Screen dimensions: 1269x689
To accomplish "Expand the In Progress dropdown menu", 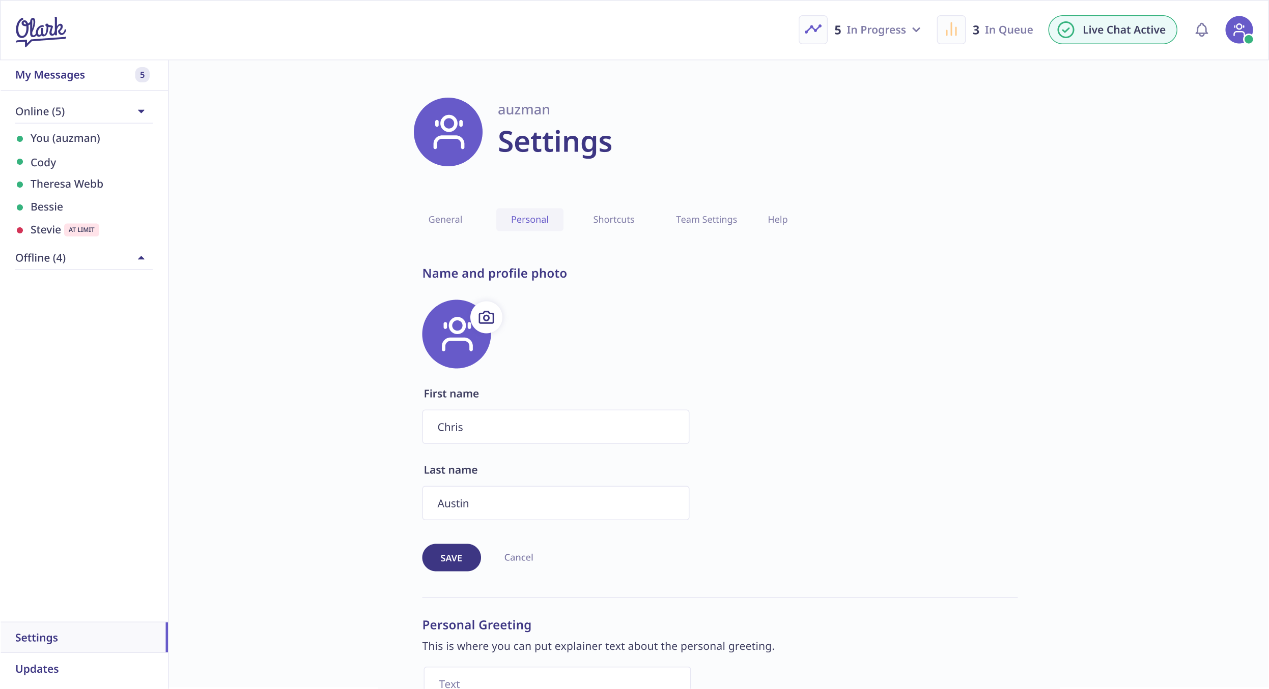I will click(x=916, y=29).
